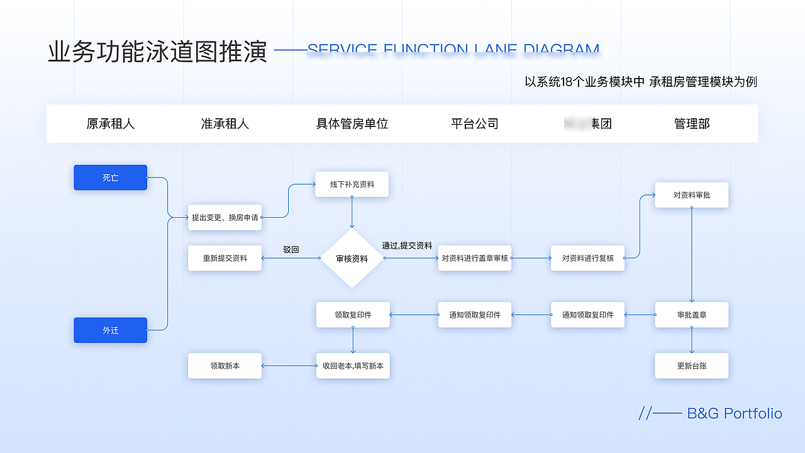805x453 pixels.
Task: Click the 驳回 arrow label
Action: 291,250
